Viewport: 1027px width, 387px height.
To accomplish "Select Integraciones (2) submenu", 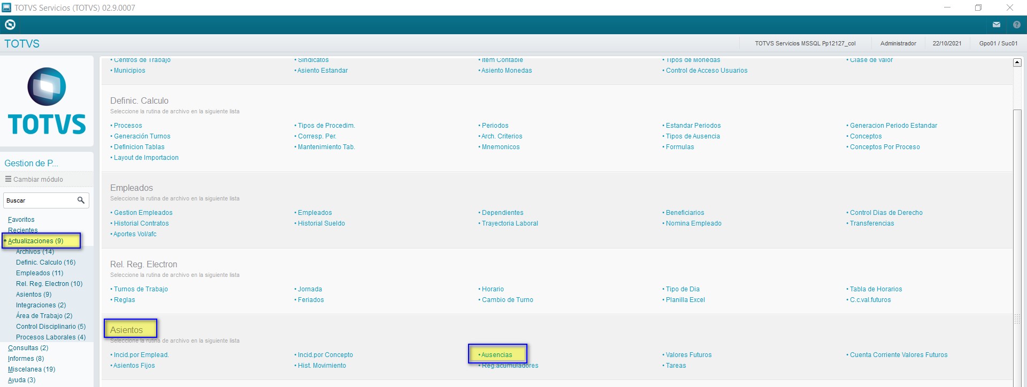I will (41, 305).
